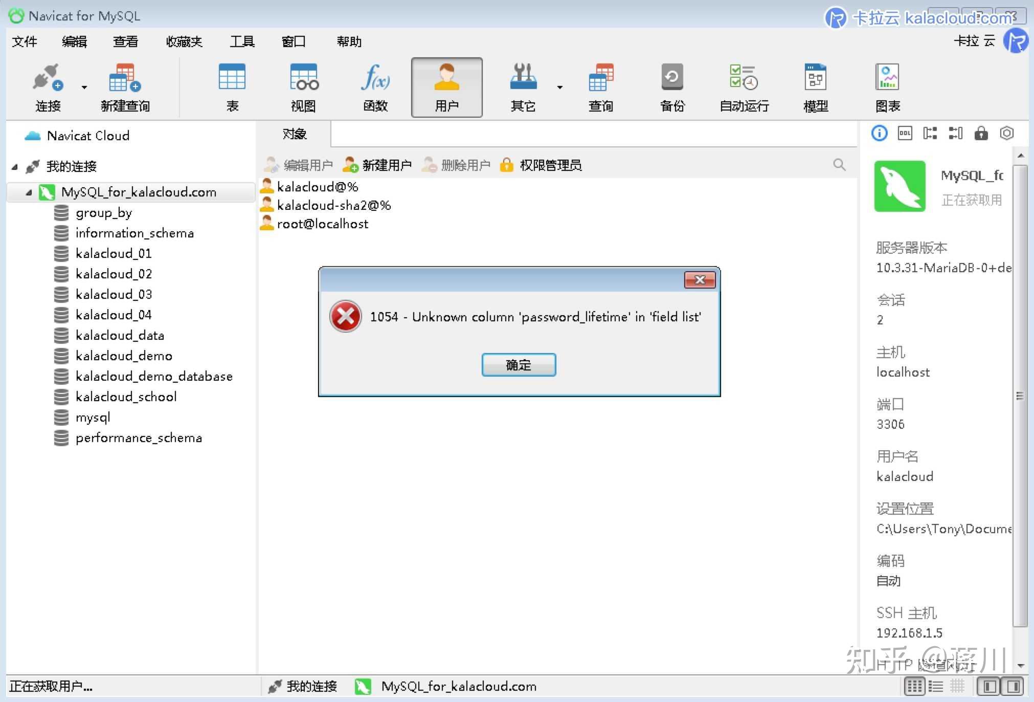Image resolution: width=1034 pixels, height=702 pixels.
Task: Open the 工具 menu
Action: [242, 41]
